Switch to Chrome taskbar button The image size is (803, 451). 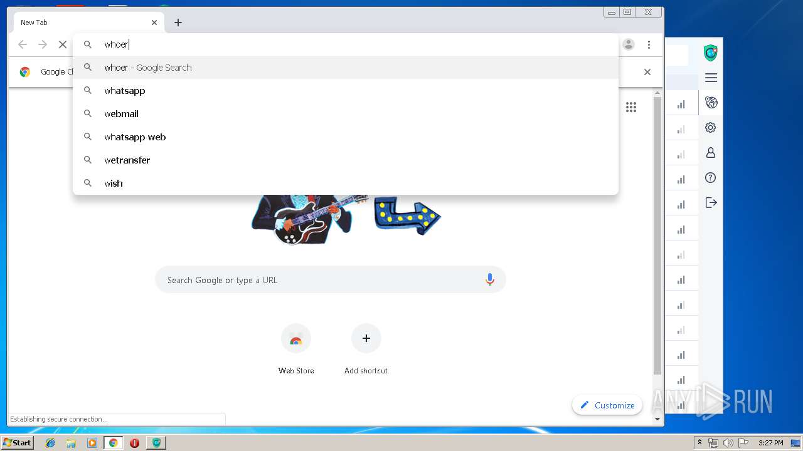114,443
